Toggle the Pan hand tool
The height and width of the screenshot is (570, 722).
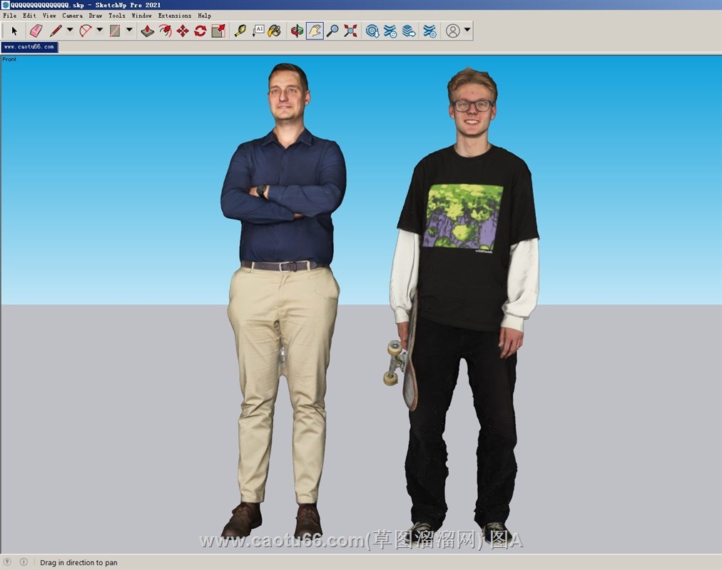[315, 31]
